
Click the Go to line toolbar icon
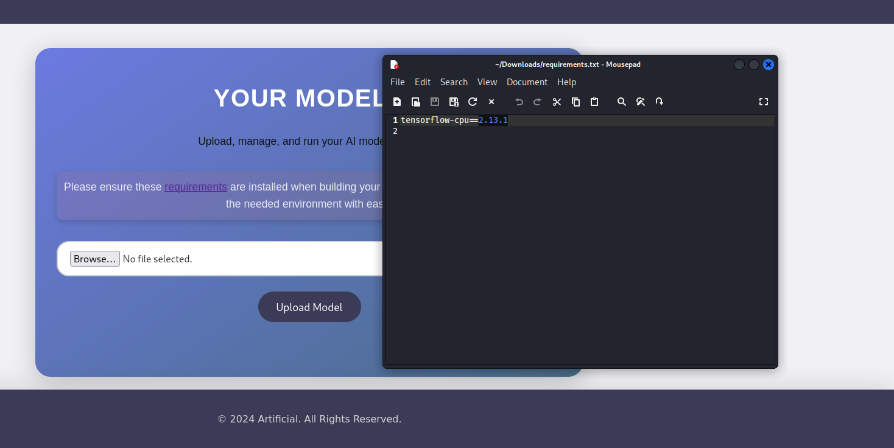point(660,102)
